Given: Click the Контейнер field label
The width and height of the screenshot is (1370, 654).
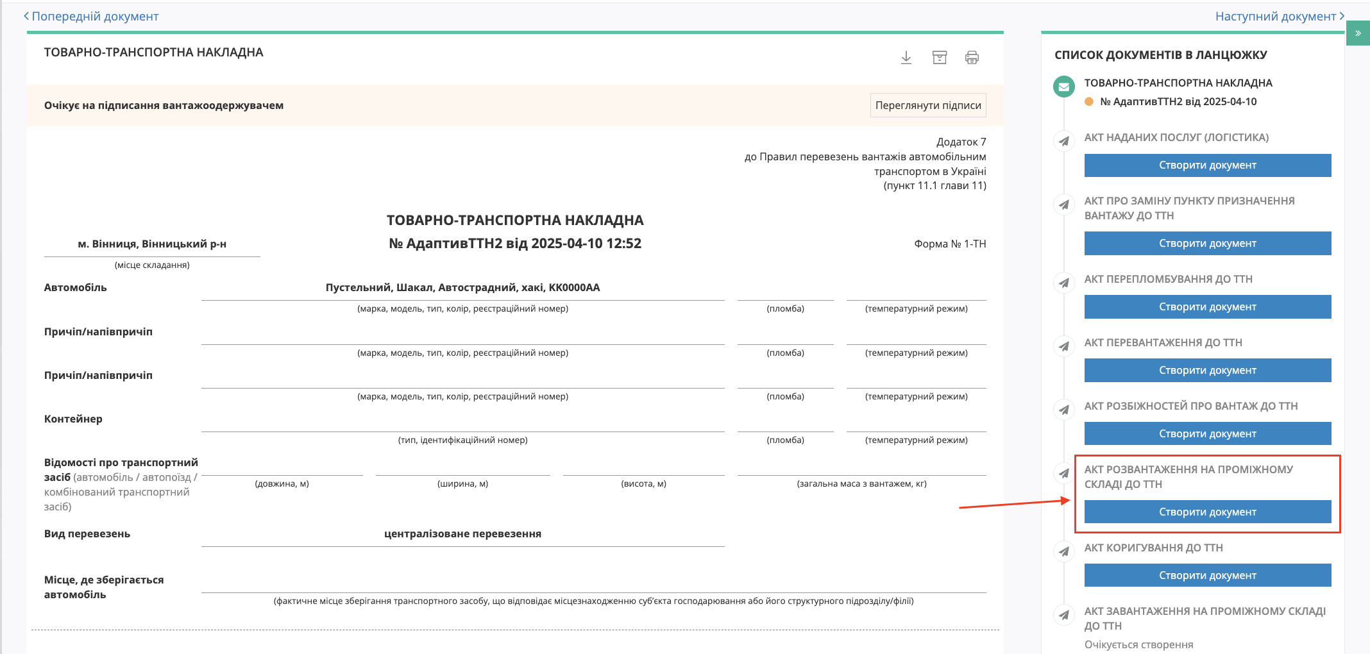Looking at the screenshot, I should click(73, 419).
